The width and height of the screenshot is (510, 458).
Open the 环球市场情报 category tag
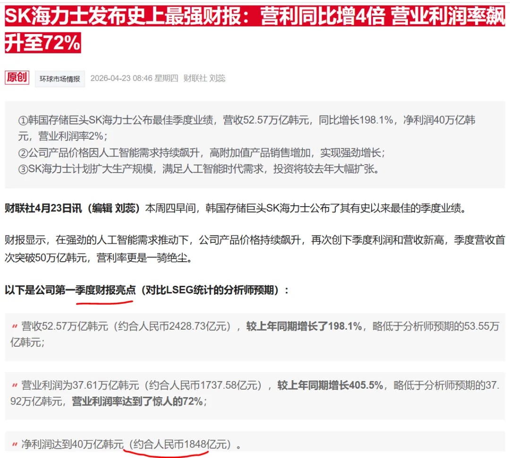pyautogui.click(x=60, y=79)
